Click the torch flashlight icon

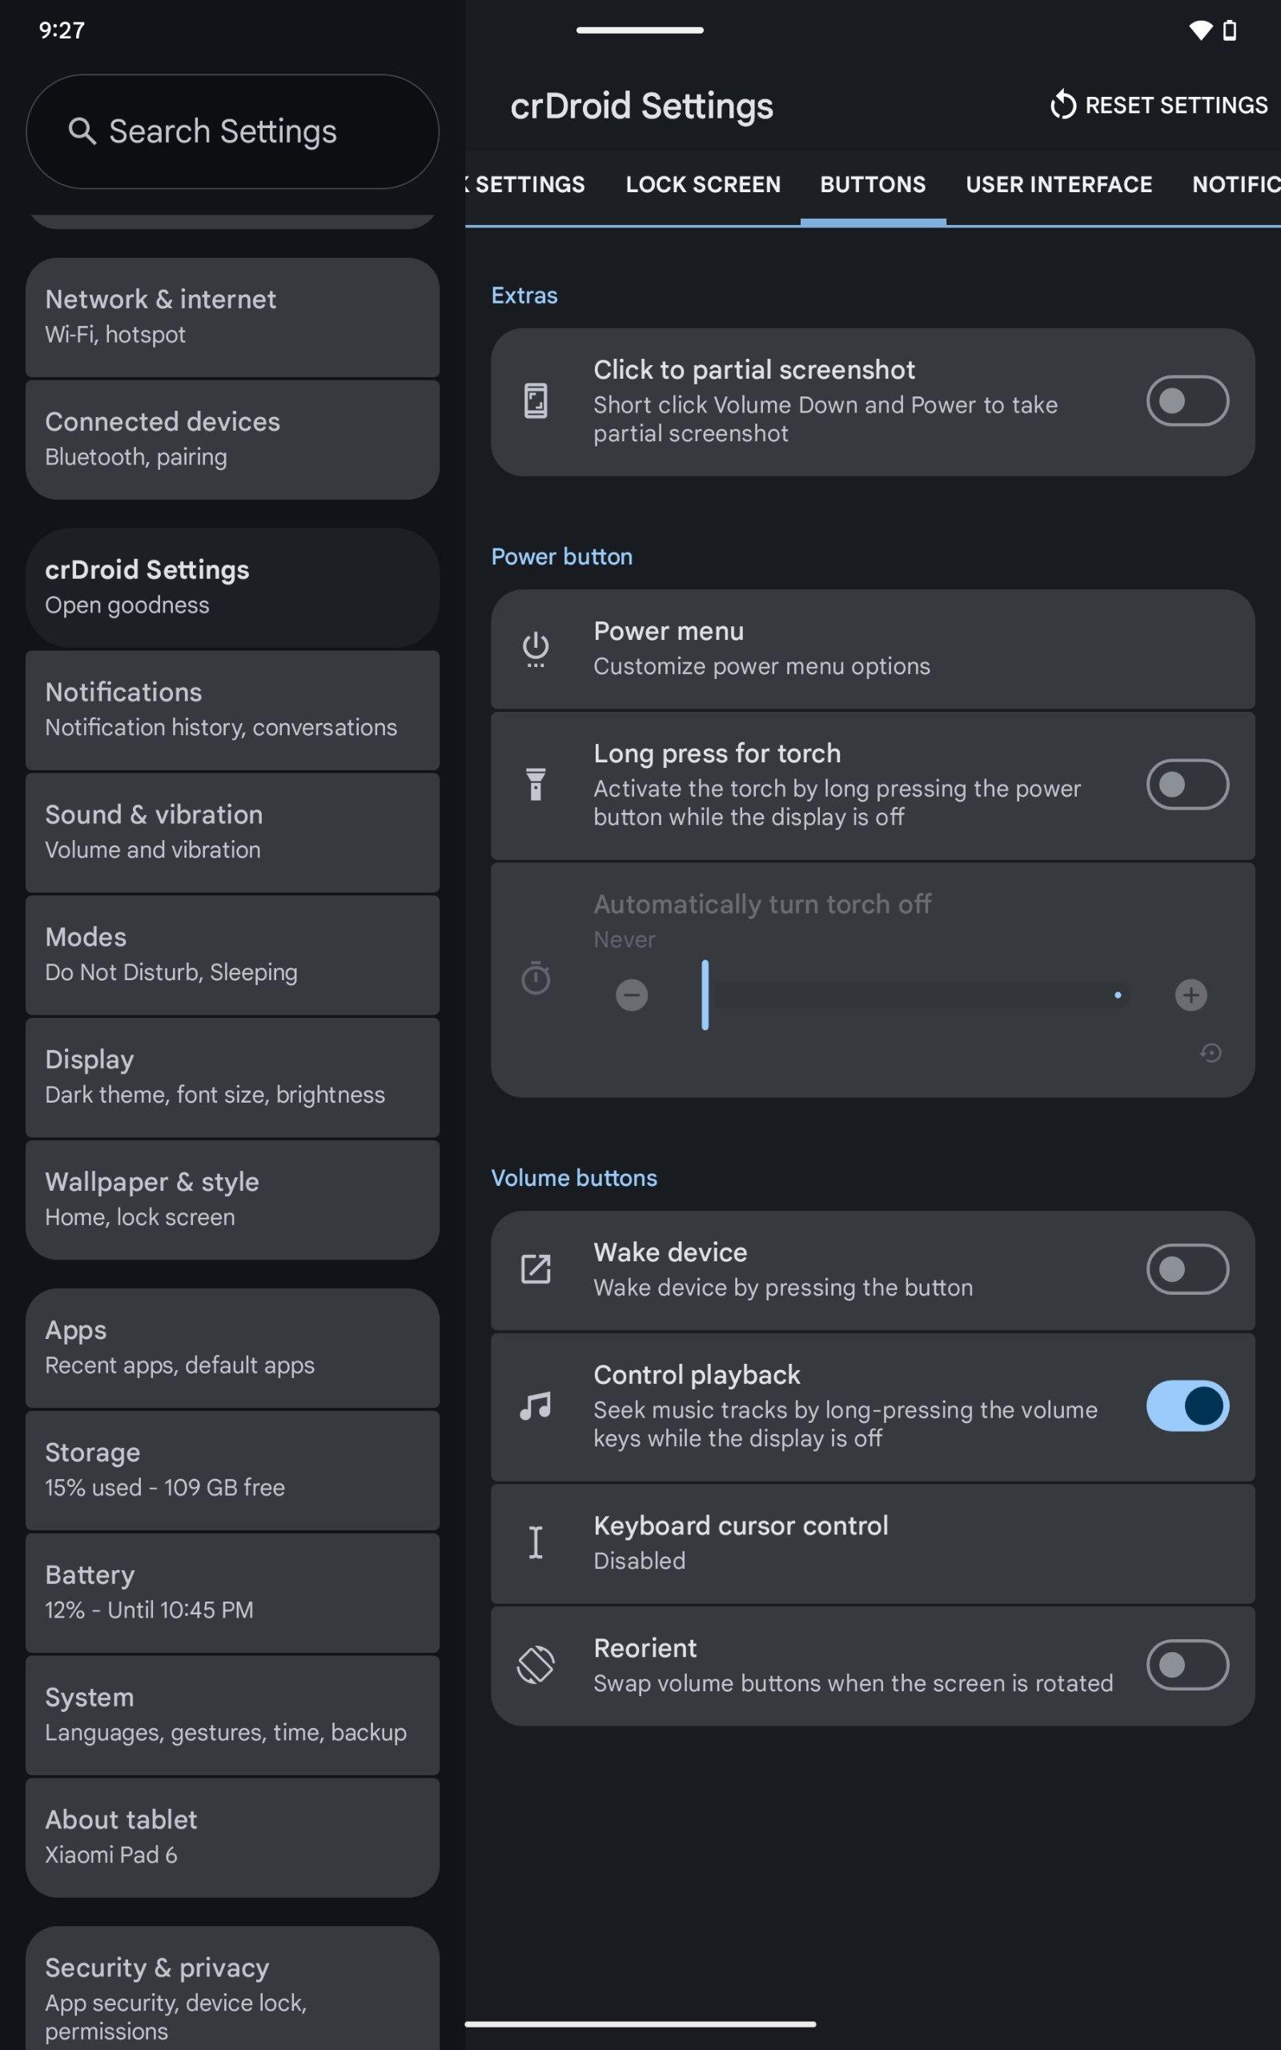536,785
